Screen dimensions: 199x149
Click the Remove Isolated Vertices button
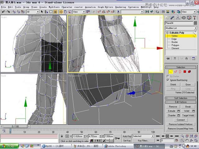coord(181,124)
